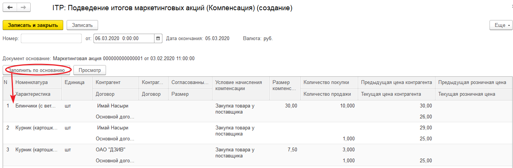Click the Предыдущая цена контрагента header
The height and width of the screenshot is (168, 513).
tap(396, 82)
